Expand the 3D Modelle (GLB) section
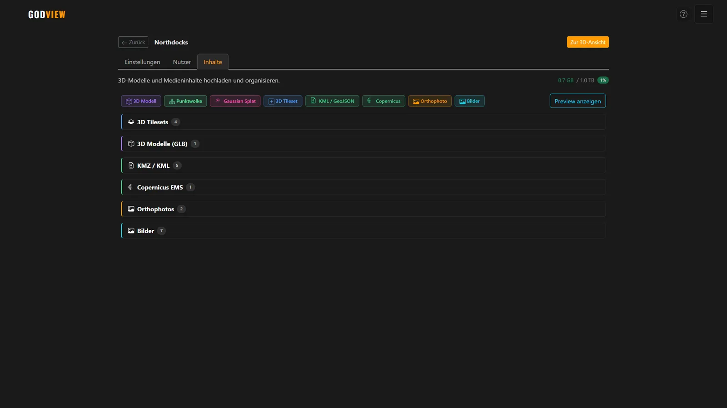The width and height of the screenshot is (727, 408). [363, 144]
